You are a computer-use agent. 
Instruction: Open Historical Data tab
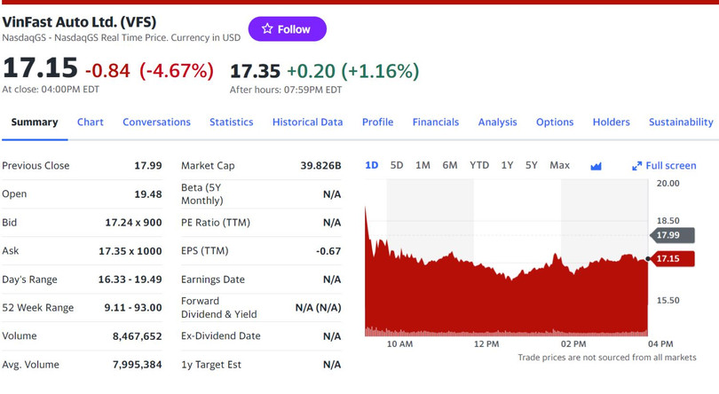click(x=307, y=122)
